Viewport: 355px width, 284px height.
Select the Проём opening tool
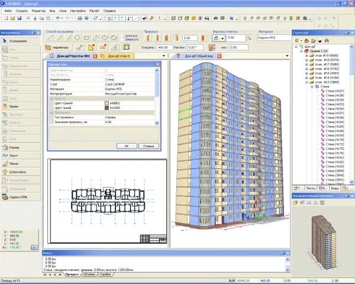tap(20, 106)
